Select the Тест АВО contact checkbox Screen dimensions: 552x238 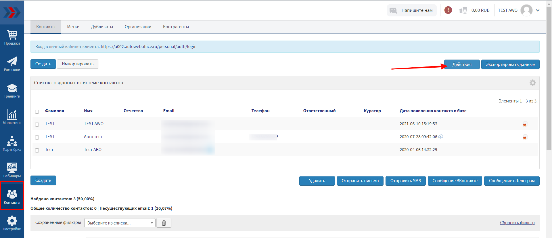(x=37, y=151)
